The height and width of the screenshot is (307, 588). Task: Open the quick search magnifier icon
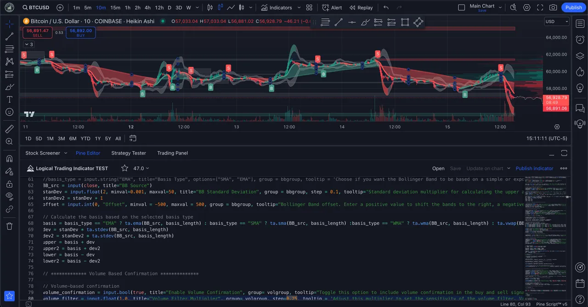pyautogui.click(x=513, y=7)
